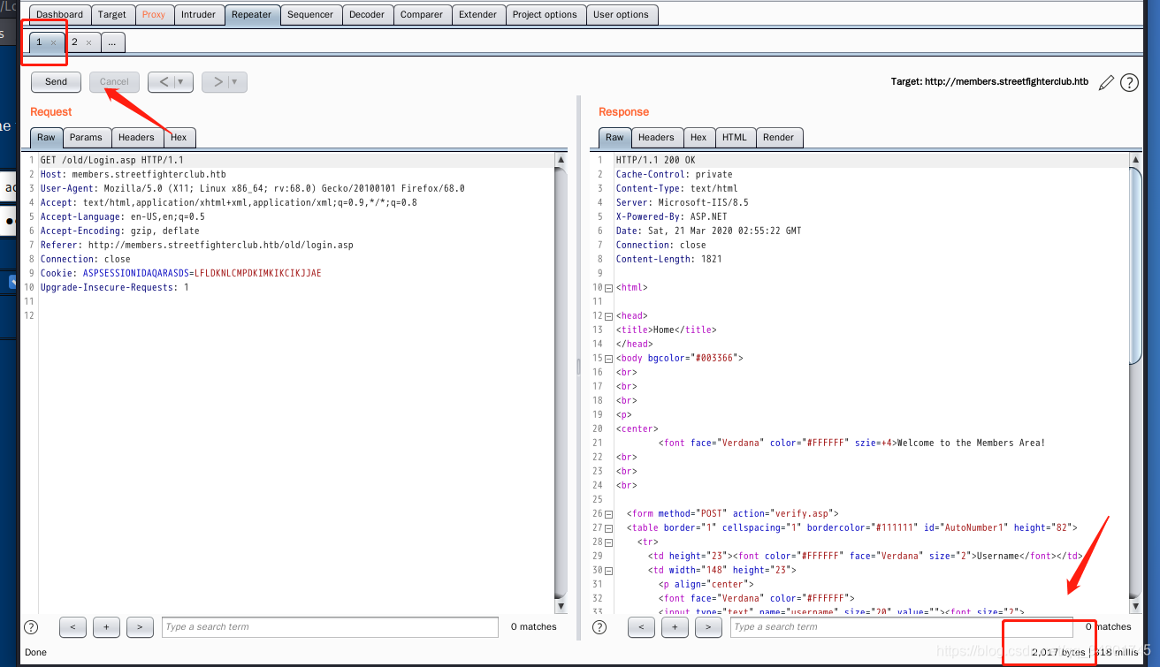This screenshot has height=667, width=1160.
Task: Switch response view to Render
Action: (779, 137)
